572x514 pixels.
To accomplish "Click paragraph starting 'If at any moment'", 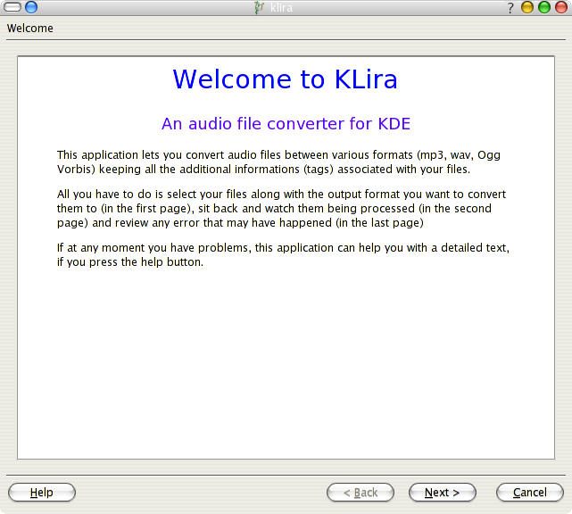I will (283, 255).
